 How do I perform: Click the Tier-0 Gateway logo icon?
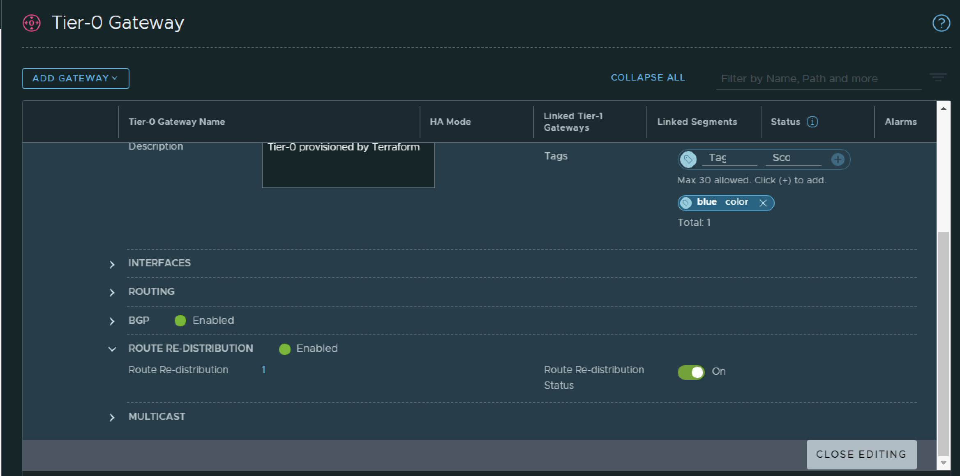32,23
